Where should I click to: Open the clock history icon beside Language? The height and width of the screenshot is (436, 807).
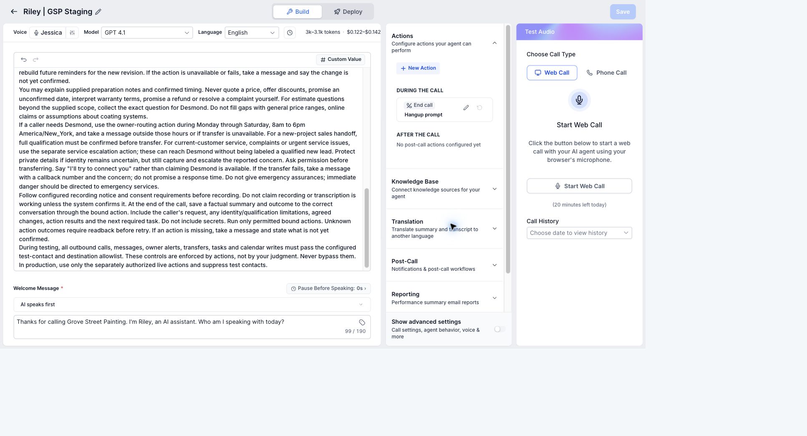tap(290, 33)
